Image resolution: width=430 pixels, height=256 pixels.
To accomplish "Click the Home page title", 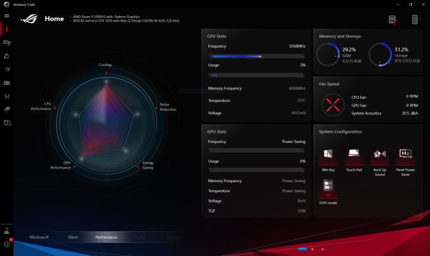I will tap(54, 18).
